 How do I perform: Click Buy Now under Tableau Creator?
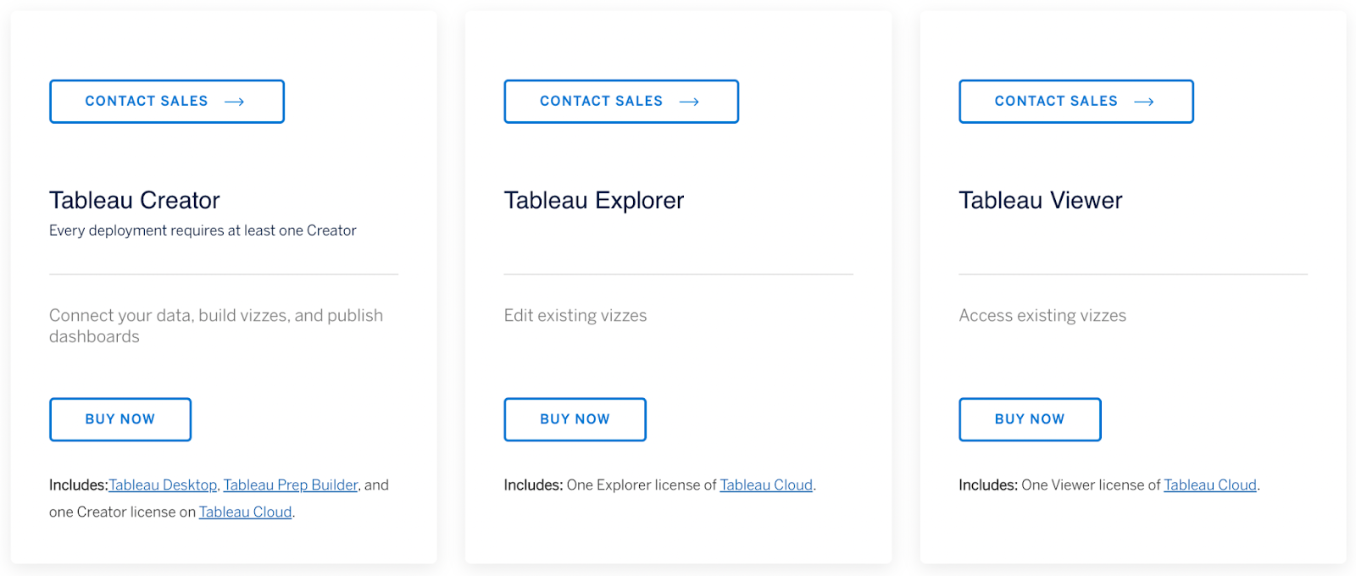click(x=119, y=419)
